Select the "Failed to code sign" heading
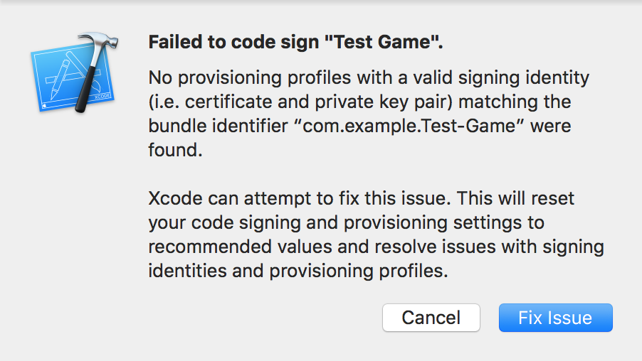This screenshot has width=642, height=361. 233,42
